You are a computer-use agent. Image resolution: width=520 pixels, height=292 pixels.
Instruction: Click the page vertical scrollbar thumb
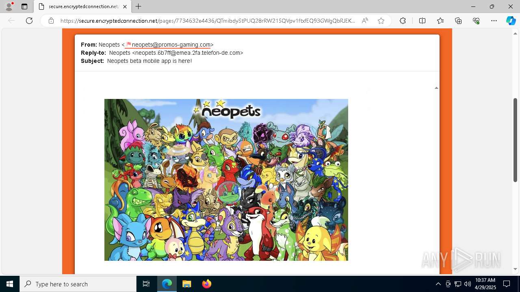(x=516, y=140)
